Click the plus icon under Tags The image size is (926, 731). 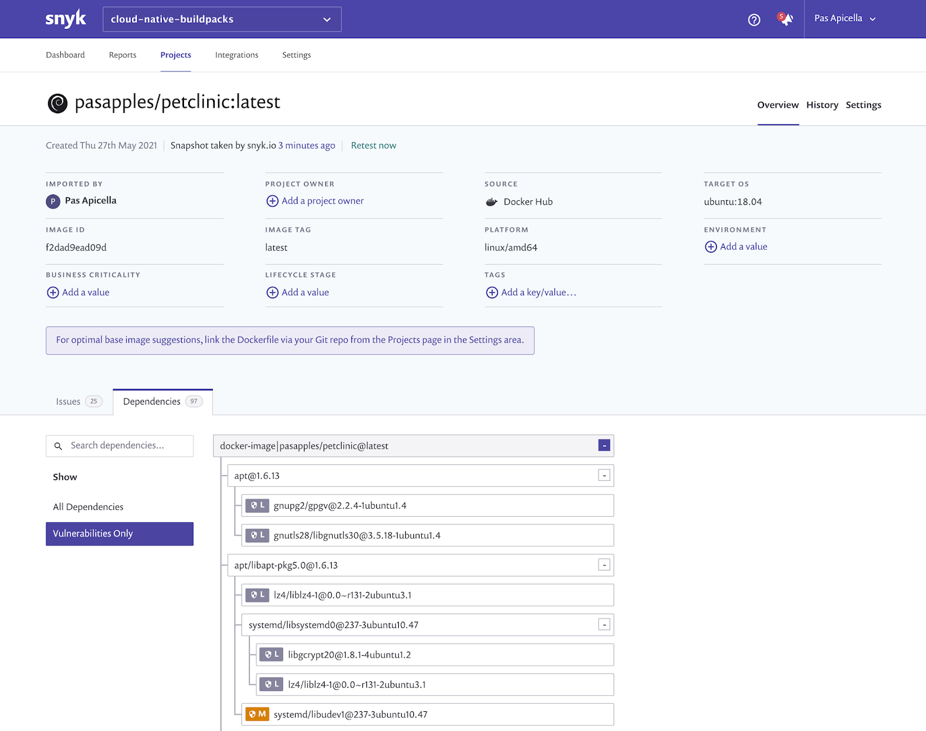click(x=492, y=292)
